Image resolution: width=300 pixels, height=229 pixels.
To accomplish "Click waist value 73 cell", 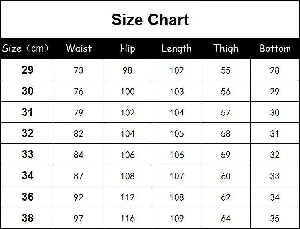I will (79, 70).
